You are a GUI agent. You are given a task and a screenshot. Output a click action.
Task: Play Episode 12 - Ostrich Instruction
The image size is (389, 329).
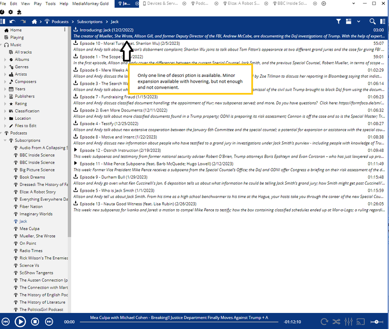click(76, 150)
